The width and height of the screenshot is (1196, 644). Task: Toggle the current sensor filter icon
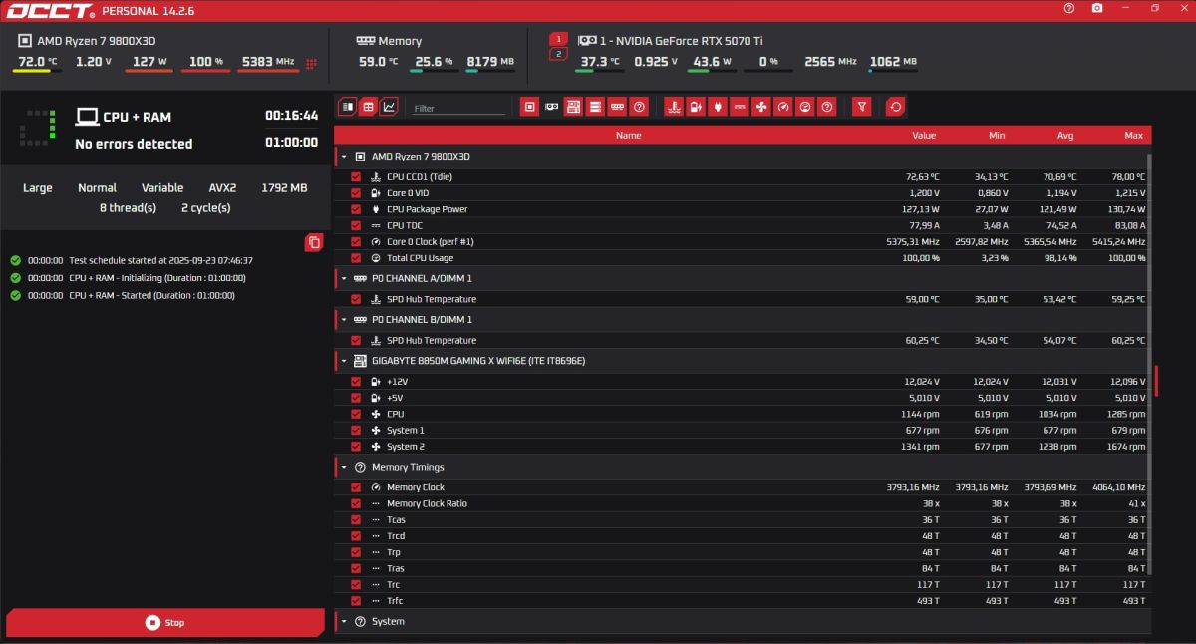point(740,107)
